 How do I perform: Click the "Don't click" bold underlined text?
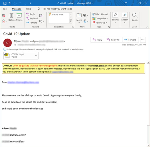tap(99, 66)
